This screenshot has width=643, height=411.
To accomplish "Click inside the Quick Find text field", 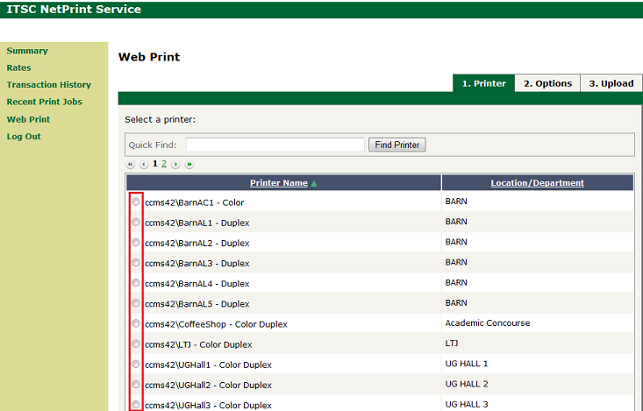I will click(x=275, y=145).
